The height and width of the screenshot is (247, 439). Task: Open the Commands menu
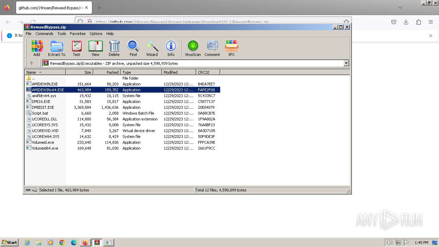[x=44, y=34]
